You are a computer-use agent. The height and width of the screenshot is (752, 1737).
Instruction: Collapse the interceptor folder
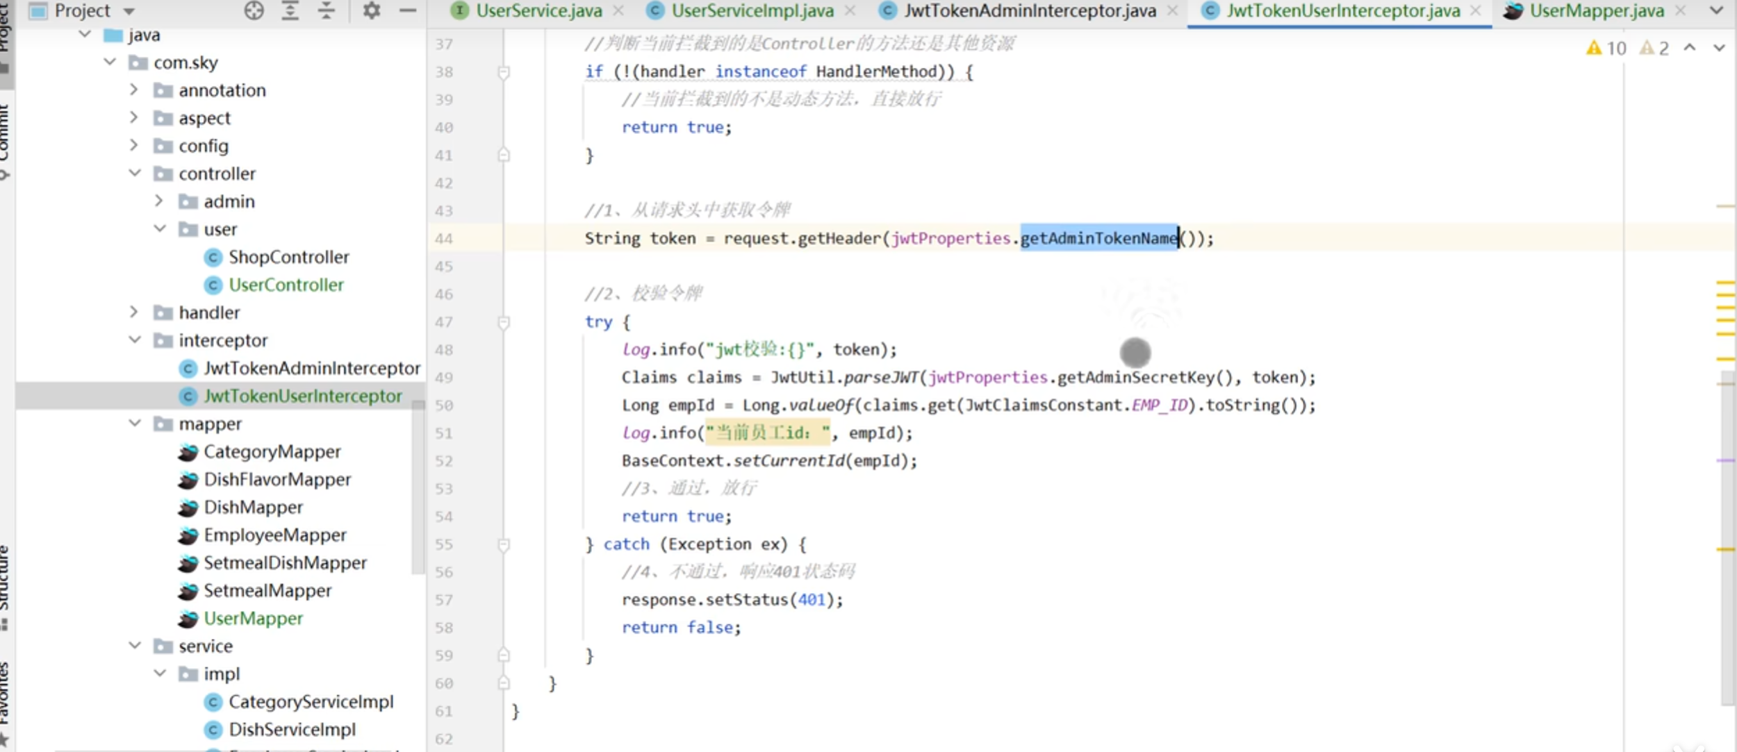coord(135,340)
